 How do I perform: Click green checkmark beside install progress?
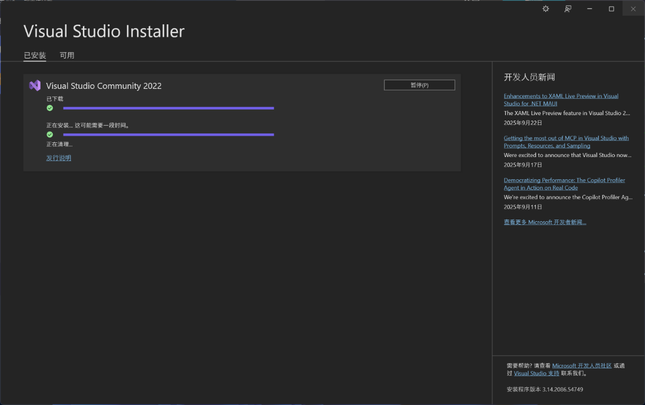click(x=49, y=134)
